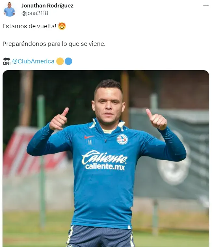Click the star-eyes emoji after vuelta
The width and height of the screenshot is (212, 247).
pos(62,26)
